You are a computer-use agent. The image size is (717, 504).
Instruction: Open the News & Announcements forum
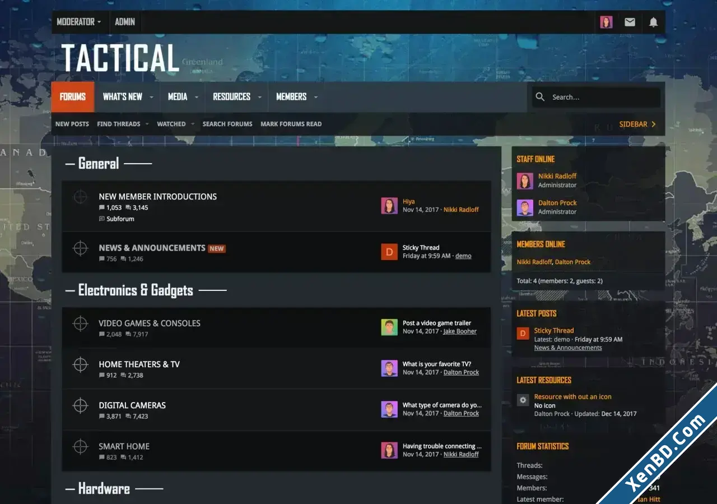(x=152, y=248)
